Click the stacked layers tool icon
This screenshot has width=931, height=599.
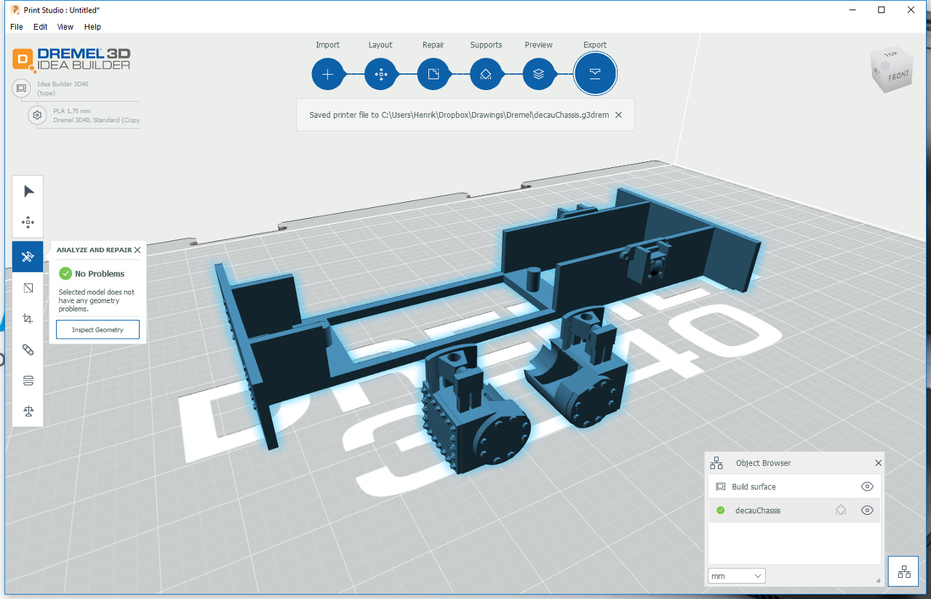click(28, 381)
